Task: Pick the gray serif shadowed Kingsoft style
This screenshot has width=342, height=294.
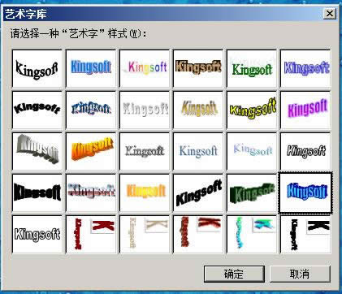Action: (145, 151)
